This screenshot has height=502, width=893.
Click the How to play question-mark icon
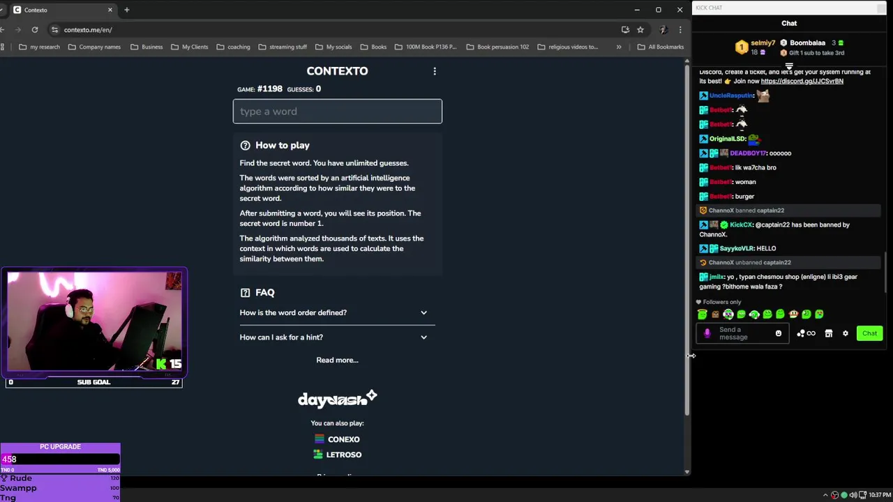tap(245, 146)
